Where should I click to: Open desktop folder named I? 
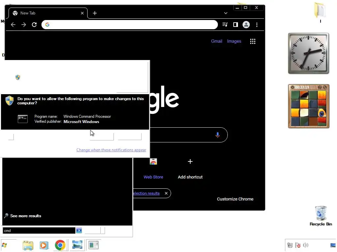pos(320,12)
